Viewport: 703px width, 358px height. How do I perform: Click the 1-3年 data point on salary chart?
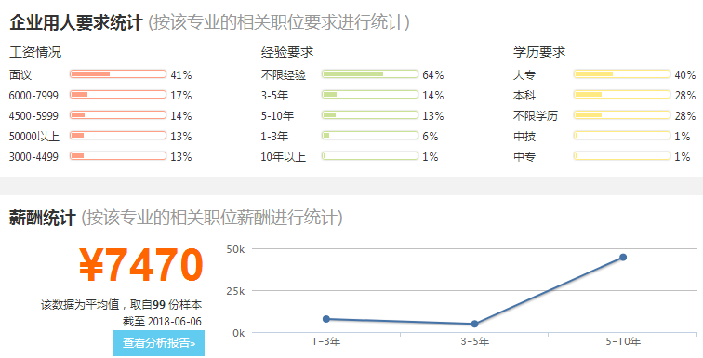326,319
